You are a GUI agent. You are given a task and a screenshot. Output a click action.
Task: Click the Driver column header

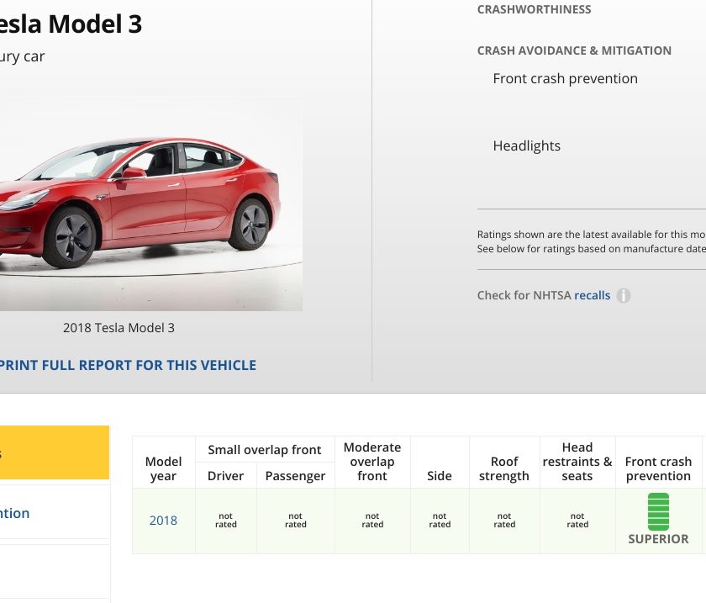click(x=225, y=476)
